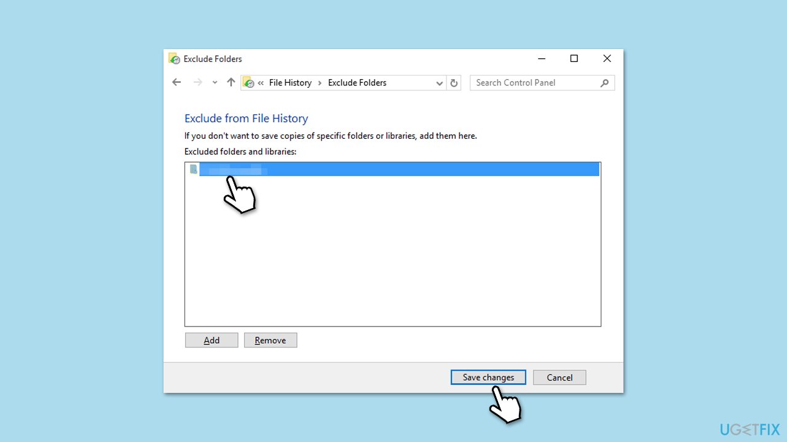Expand the address bar history dropdown

pyautogui.click(x=440, y=83)
